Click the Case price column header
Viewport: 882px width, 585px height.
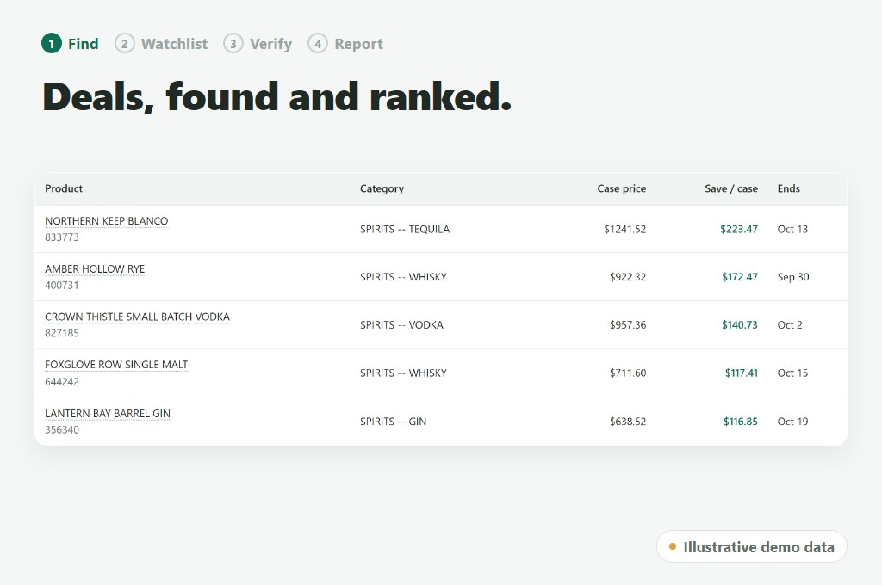point(622,188)
